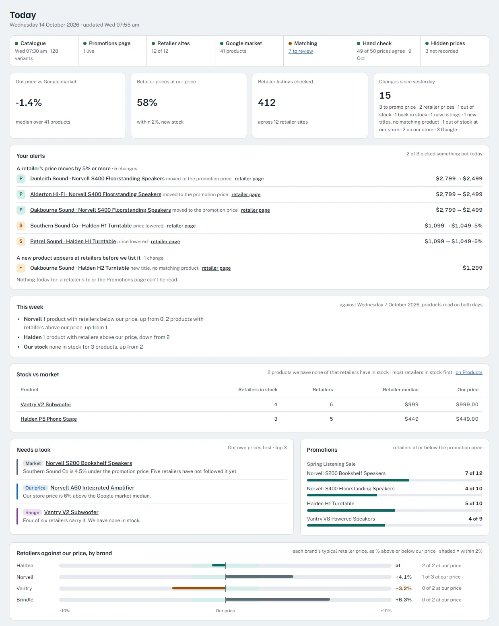The height and width of the screenshot is (626, 499).
Task: Click the 'Our price' tag badge
Action: point(35,488)
